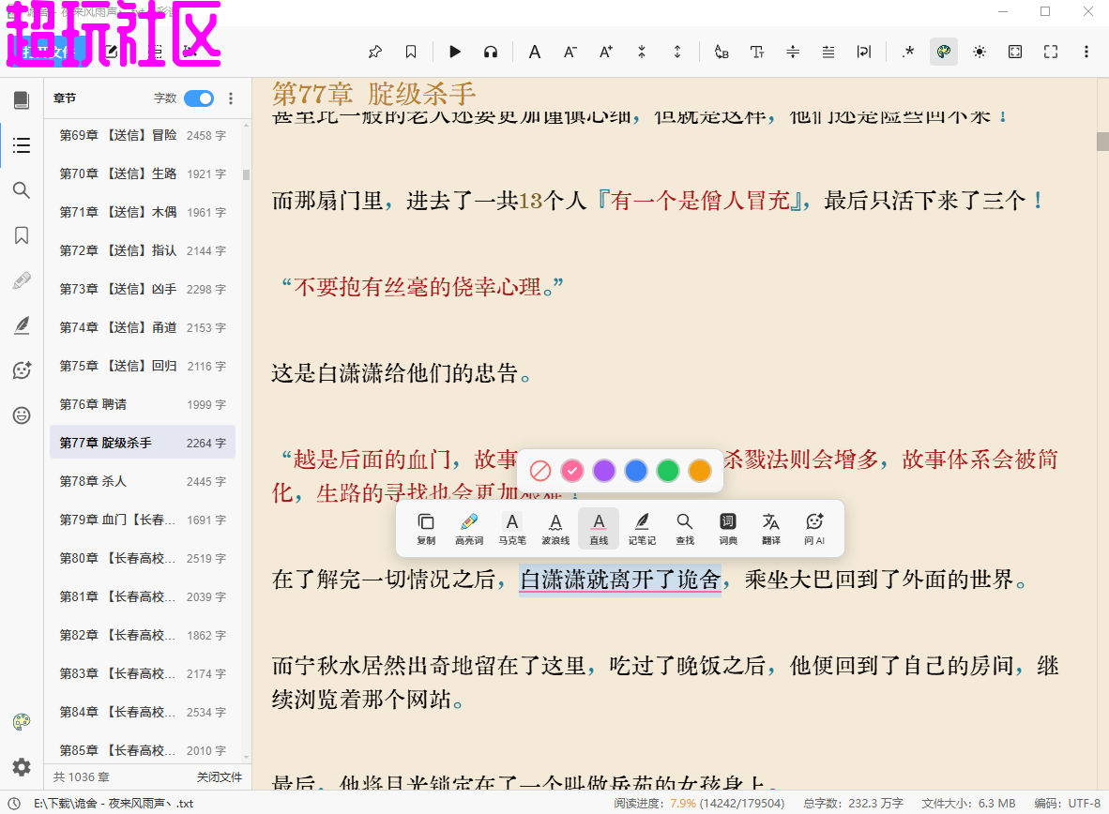The width and height of the screenshot is (1109, 814).
Task: Select the orange color swatch
Action: click(x=700, y=470)
